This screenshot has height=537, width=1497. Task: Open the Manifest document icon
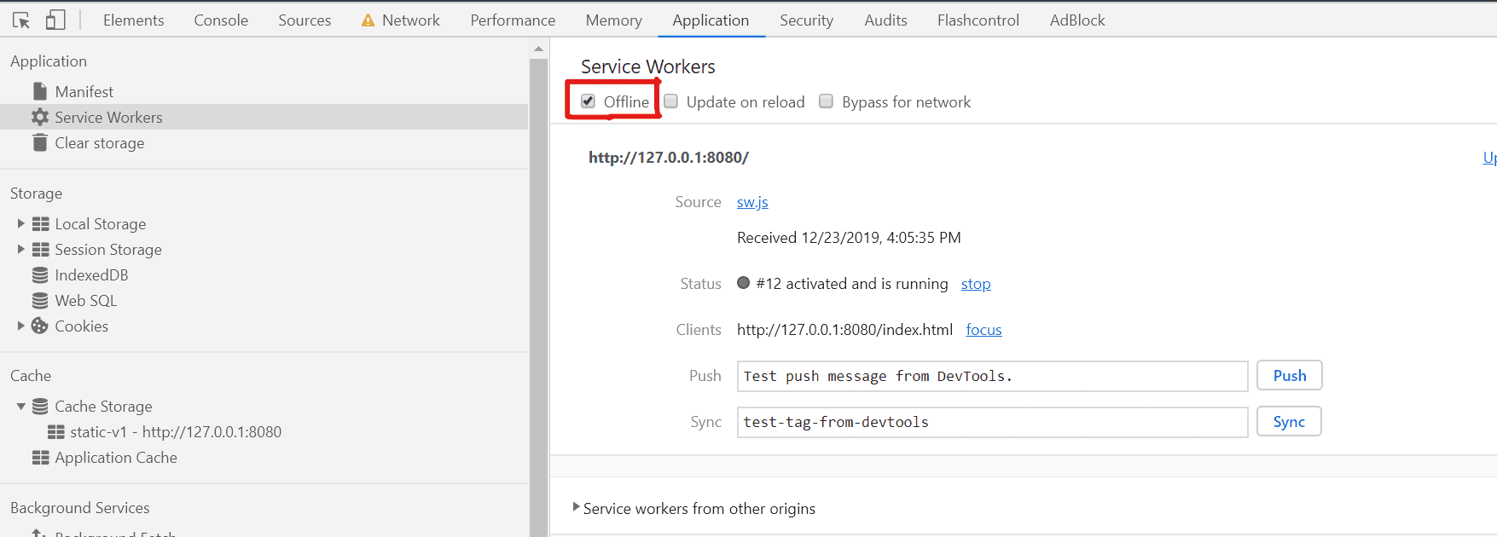pyautogui.click(x=40, y=91)
